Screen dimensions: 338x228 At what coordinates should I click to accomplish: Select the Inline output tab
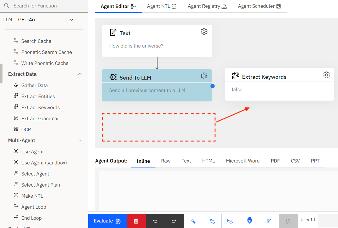143,161
